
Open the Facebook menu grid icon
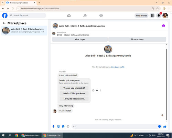[x=152, y=16]
